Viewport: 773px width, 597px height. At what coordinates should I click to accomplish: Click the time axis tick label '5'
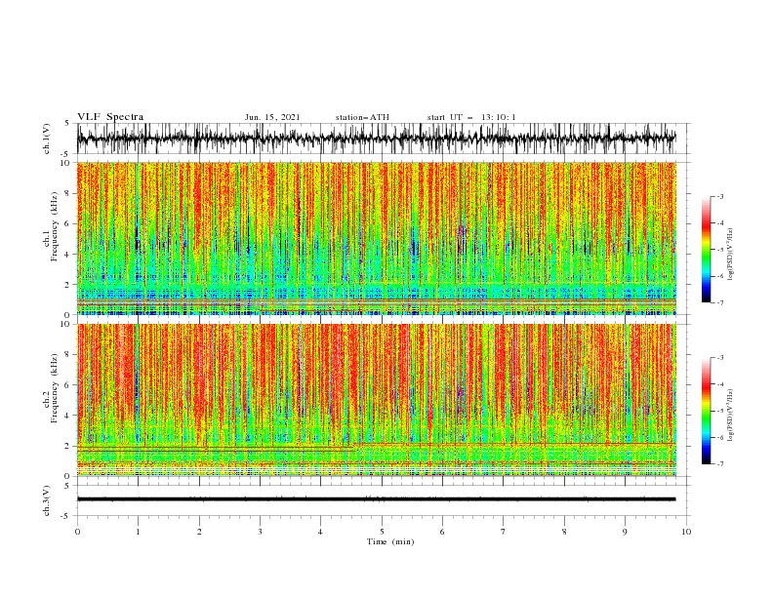coord(382,532)
